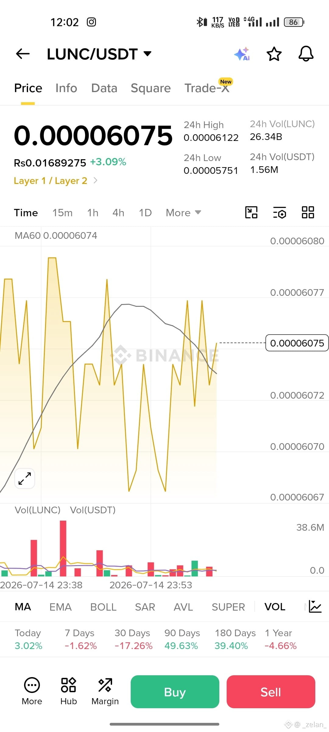Click the 2026-07-14 23:53 time axis label
Viewport: 329px width, 732px height.
151,585
